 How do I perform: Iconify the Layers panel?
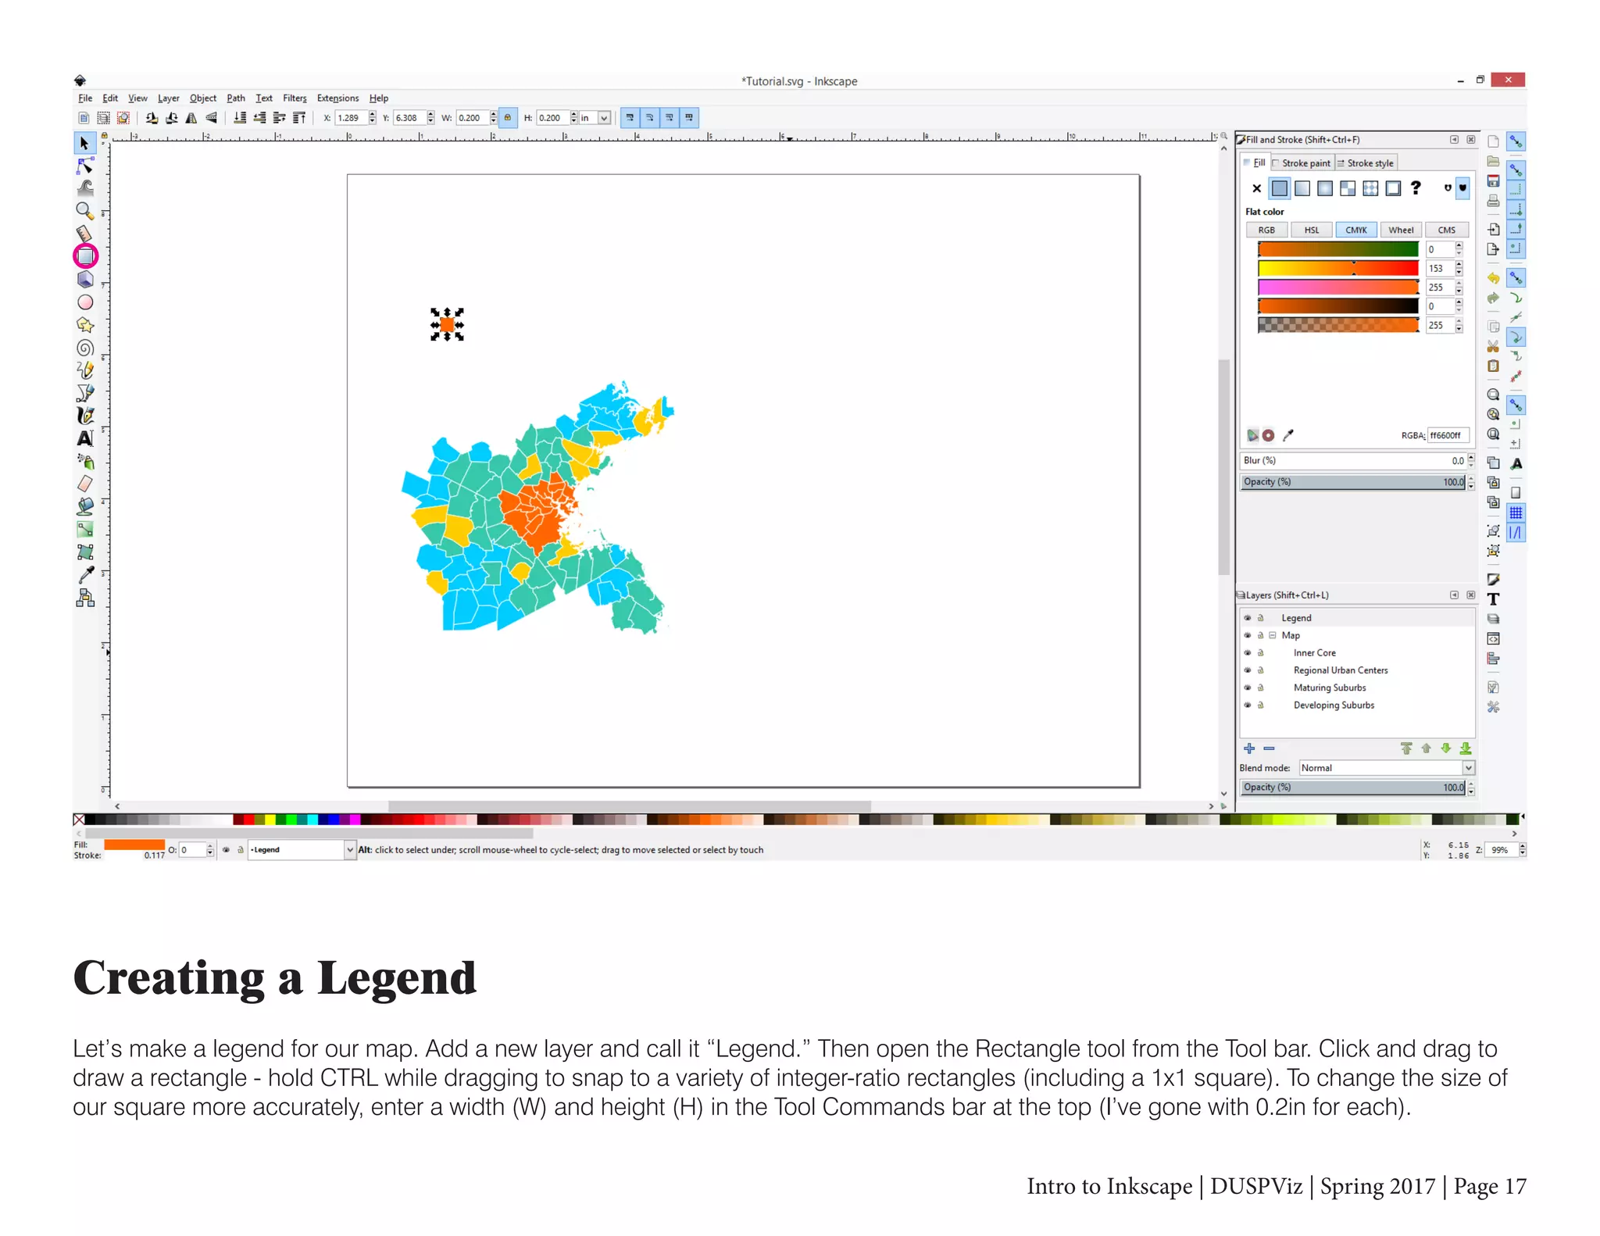point(1454,595)
